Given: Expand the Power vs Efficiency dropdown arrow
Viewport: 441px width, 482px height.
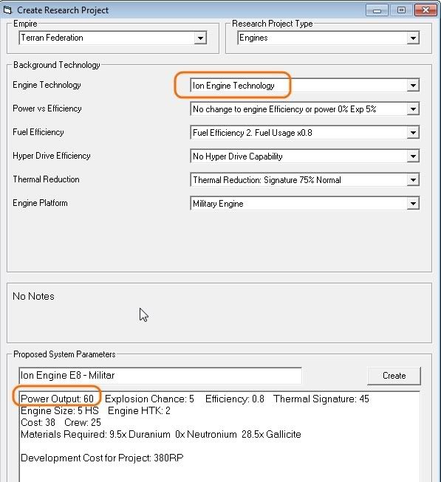Looking at the screenshot, I should [x=413, y=109].
